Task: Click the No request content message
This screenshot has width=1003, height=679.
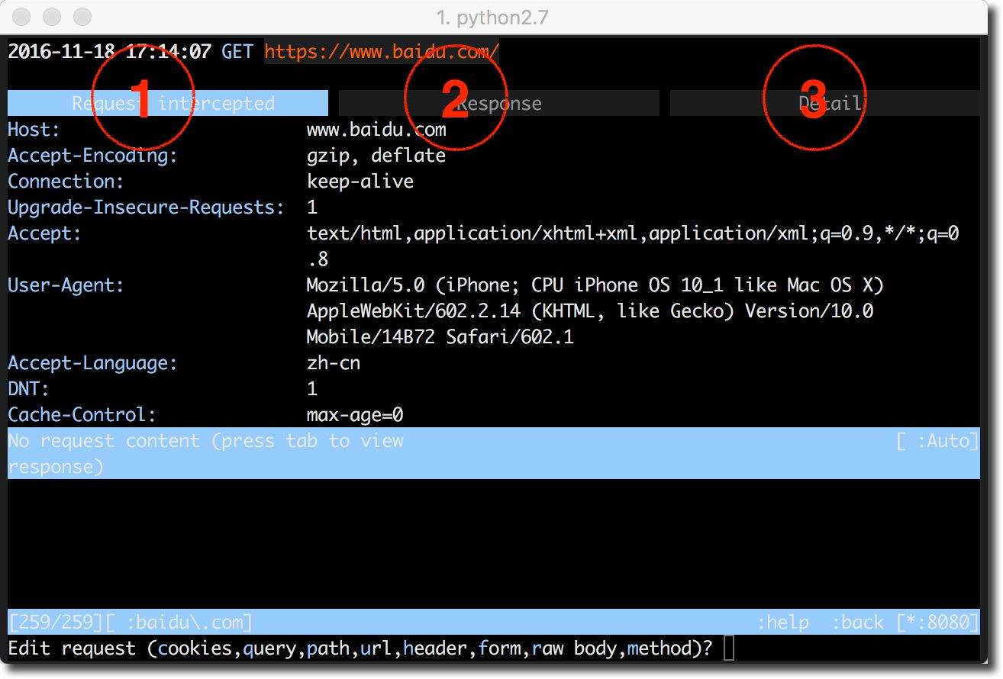Action: (x=206, y=453)
